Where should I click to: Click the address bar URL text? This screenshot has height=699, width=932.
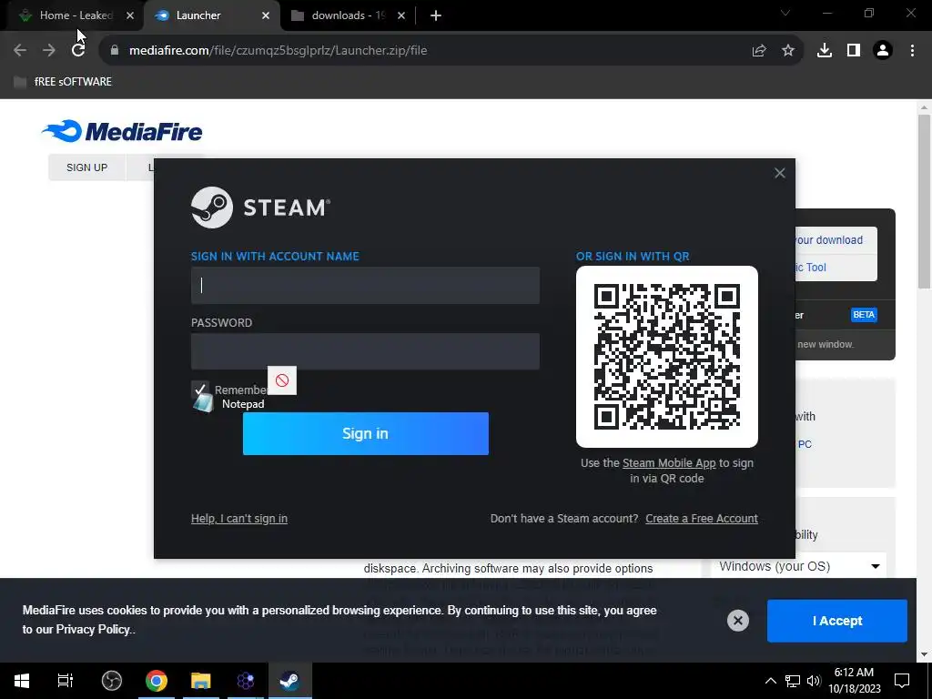tap(279, 51)
